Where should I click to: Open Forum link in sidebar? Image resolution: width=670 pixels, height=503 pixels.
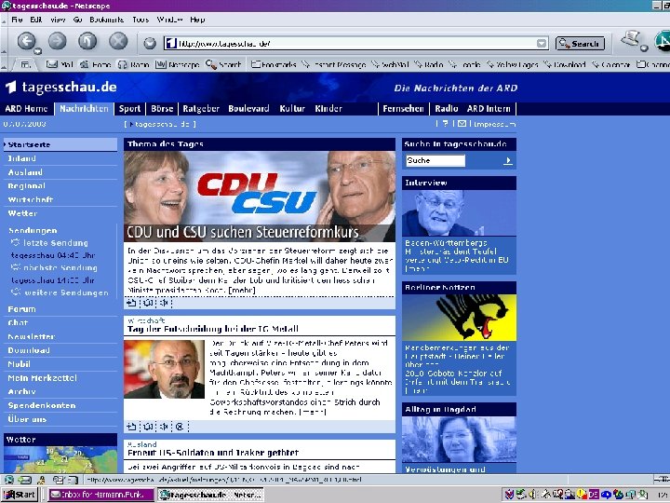pyautogui.click(x=21, y=309)
